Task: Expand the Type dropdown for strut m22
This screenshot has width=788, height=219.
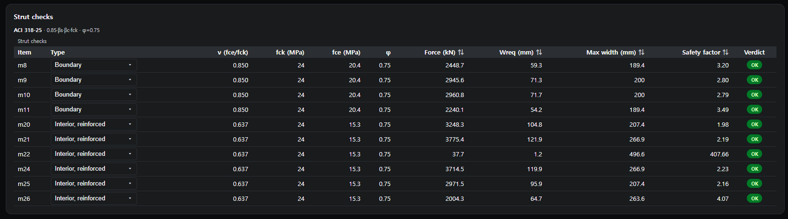Action: tap(94, 154)
